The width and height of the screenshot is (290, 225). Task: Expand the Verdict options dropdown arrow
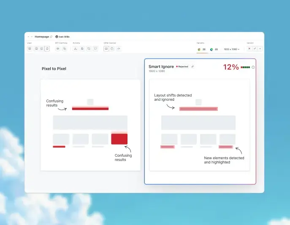pos(260,49)
